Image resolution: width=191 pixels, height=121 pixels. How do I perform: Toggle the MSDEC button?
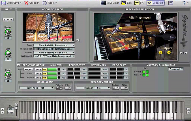click(28, 69)
